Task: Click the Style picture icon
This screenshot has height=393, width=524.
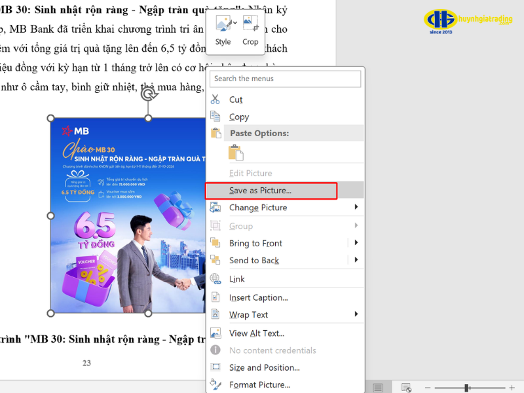Action: pyautogui.click(x=223, y=24)
